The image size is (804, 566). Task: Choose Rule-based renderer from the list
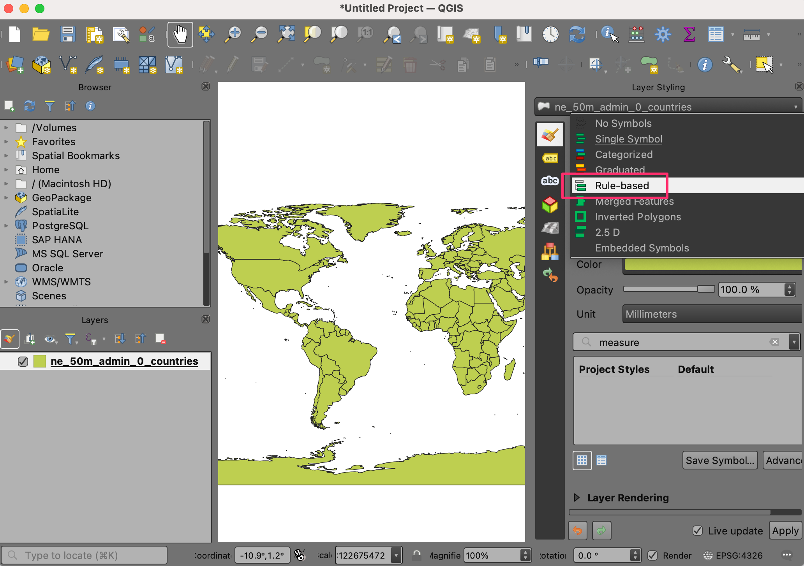(622, 186)
